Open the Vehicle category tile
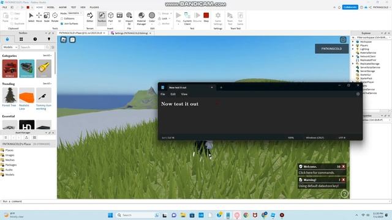Image resolution: width=392 pixels, height=220 pixels. pos(10,68)
